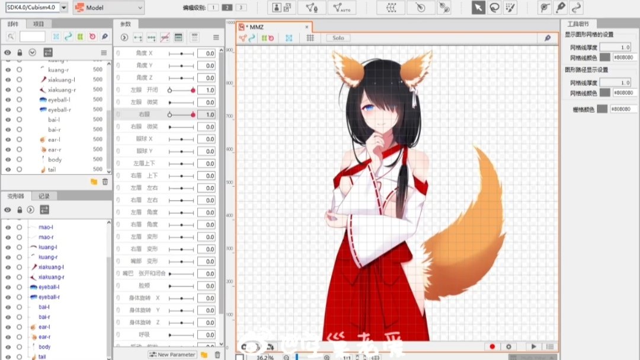Select edit level 2
The image size is (640, 360).
228,7
